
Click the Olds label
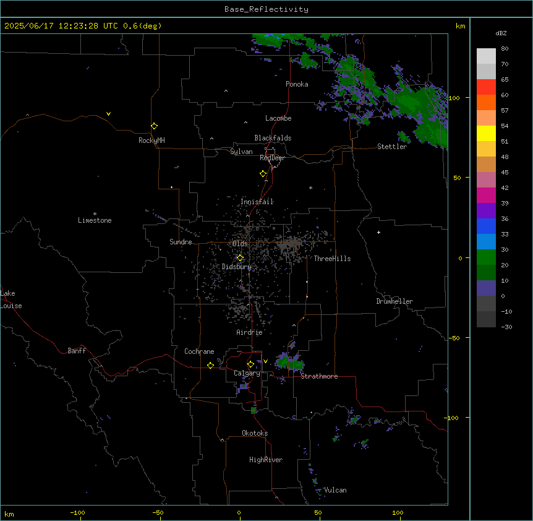[x=240, y=244]
